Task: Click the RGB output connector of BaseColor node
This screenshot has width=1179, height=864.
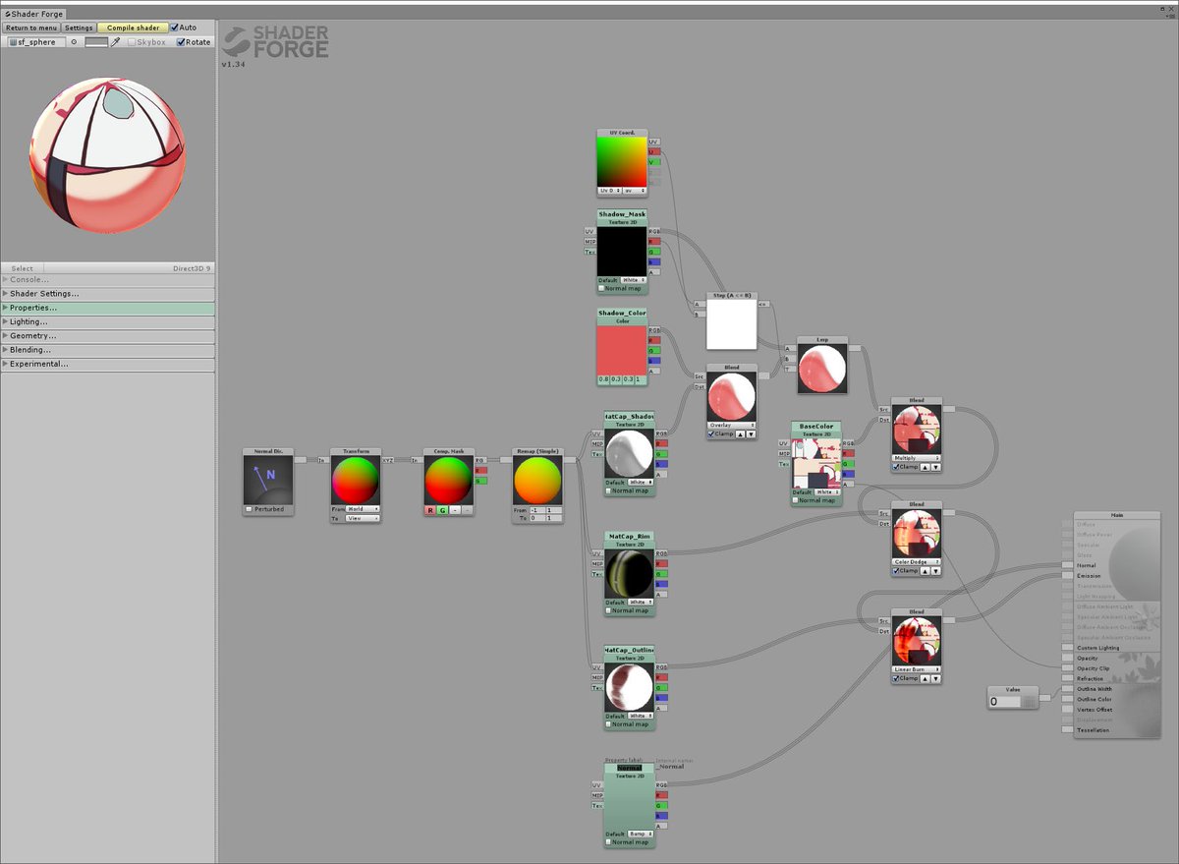Action: 849,443
